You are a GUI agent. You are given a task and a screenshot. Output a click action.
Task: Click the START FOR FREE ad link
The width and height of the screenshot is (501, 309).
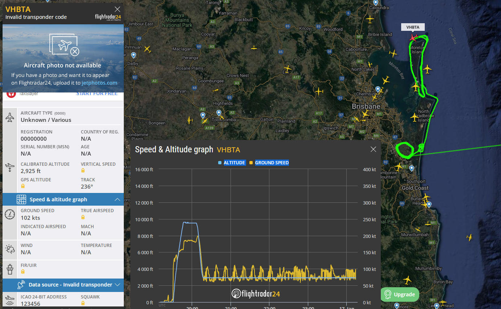click(97, 94)
